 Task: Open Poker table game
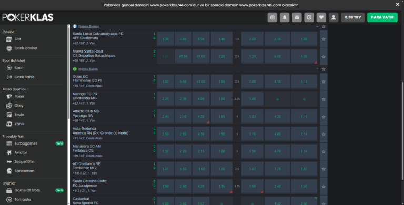tap(19, 96)
